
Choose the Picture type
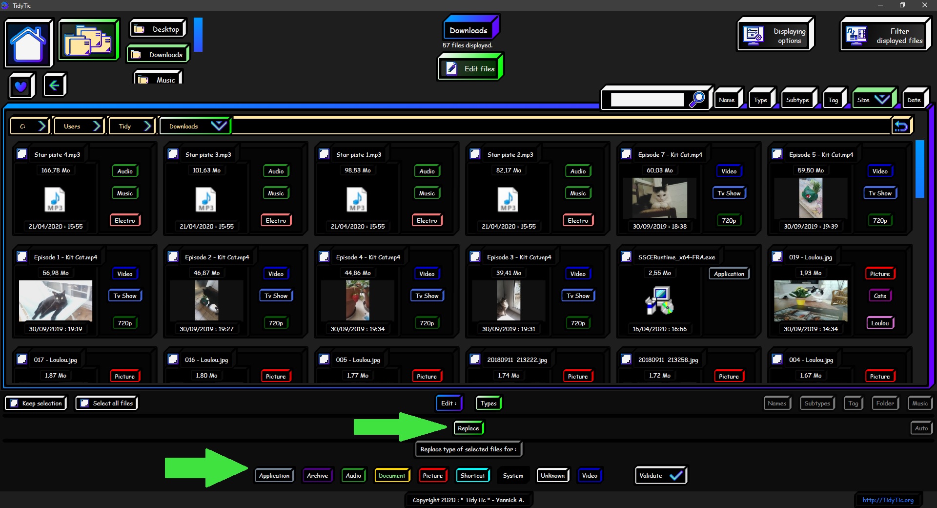pyautogui.click(x=433, y=476)
